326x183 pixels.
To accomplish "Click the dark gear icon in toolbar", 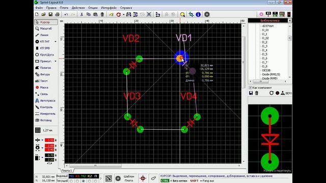I will 207,14.
